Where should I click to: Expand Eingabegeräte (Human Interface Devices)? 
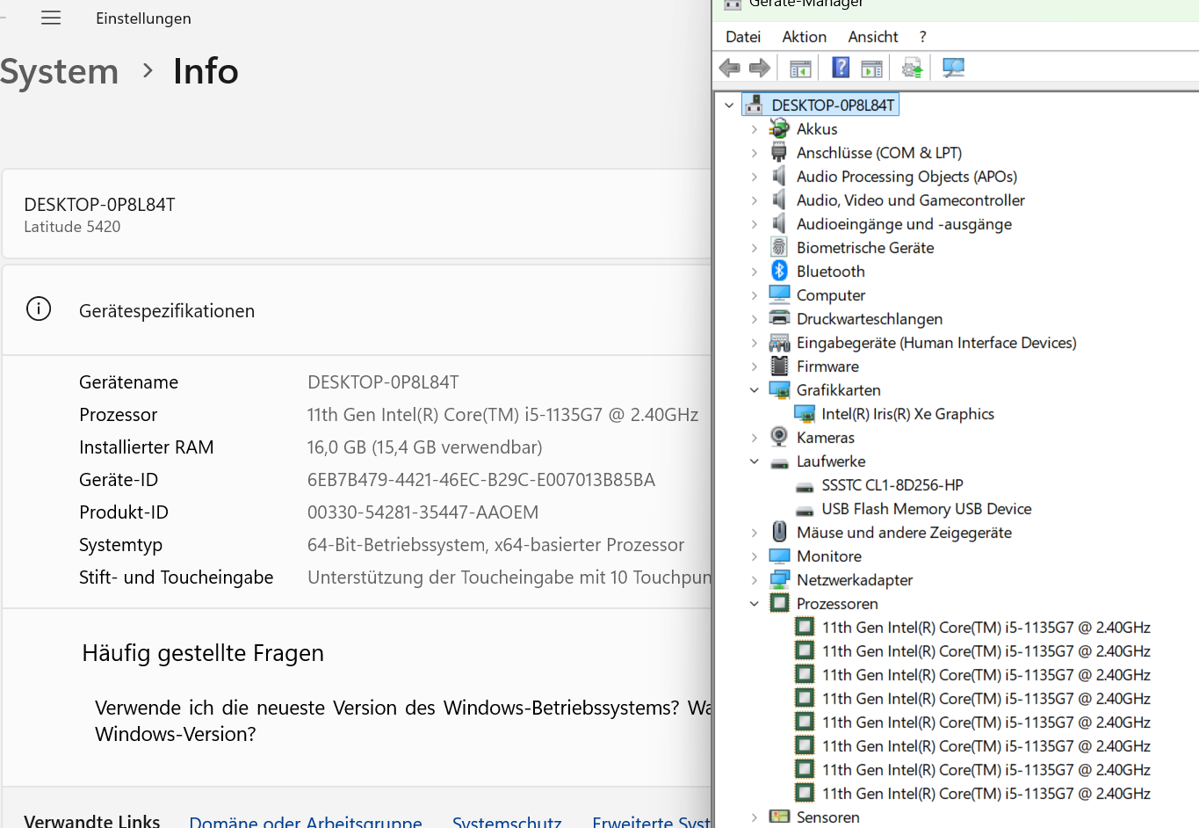coord(755,343)
